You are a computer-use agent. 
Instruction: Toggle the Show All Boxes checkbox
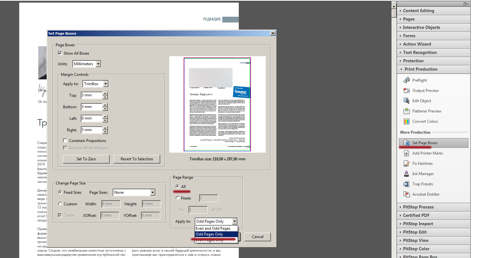pos(60,53)
